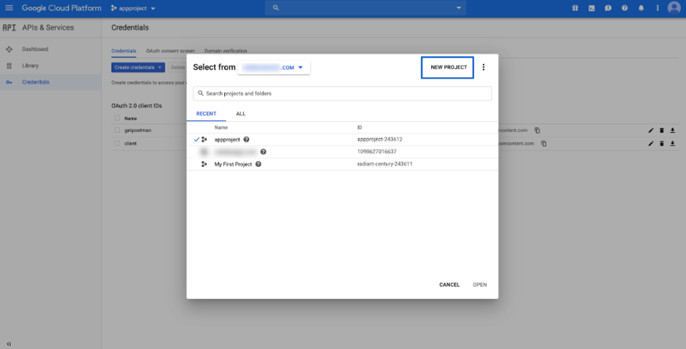The image size is (686, 349).
Task: Click ID 1098627016637
Action: (377, 152)
